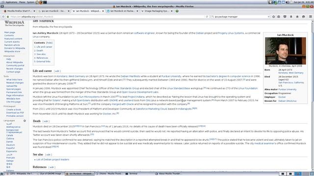The width and height of the screenshot is (314, 176).
Task: Click the Wikipedia logo
Action: pos(14,23)
